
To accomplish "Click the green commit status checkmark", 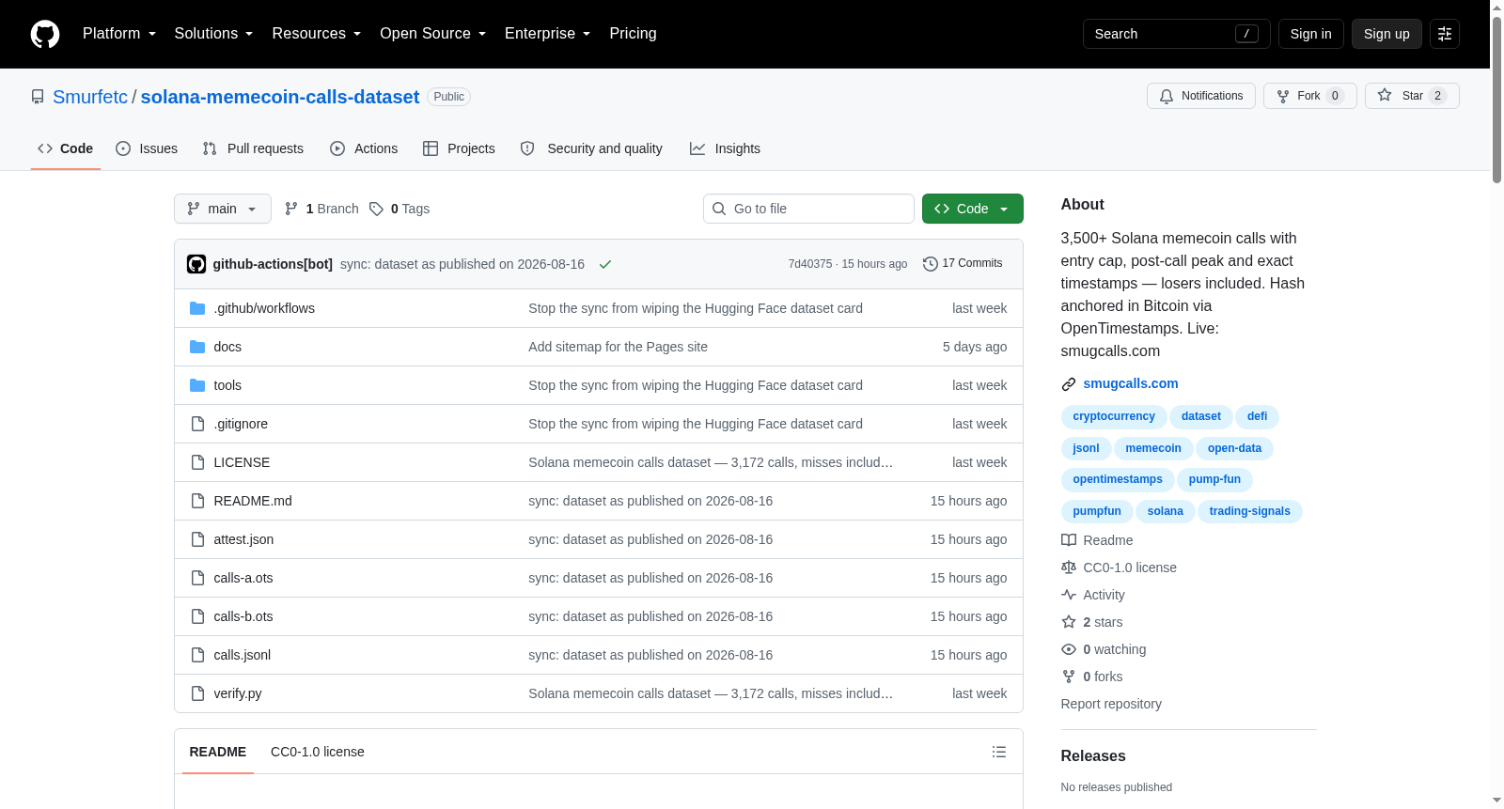I will (x=605, y=264).
